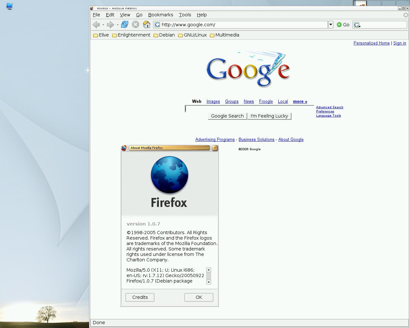This screenshot has height=328, width=410.
Task: Click the green Go button
Action: [343, 25]
